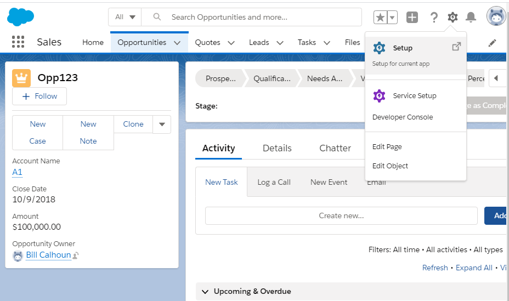Viewport: 509px width, 301px height.
Task: Click the Salesforce cloud logo
Action: [x=20, y=17]
